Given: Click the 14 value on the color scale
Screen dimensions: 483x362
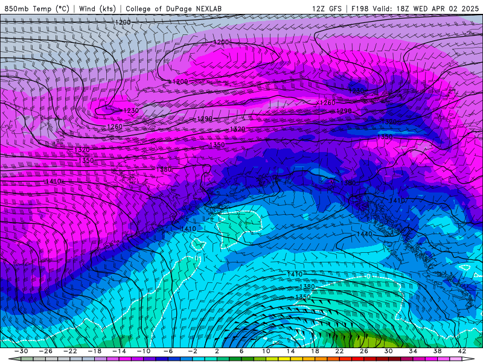Looking at the screenshot, I should pyautogui.click(x=290, y=351).
